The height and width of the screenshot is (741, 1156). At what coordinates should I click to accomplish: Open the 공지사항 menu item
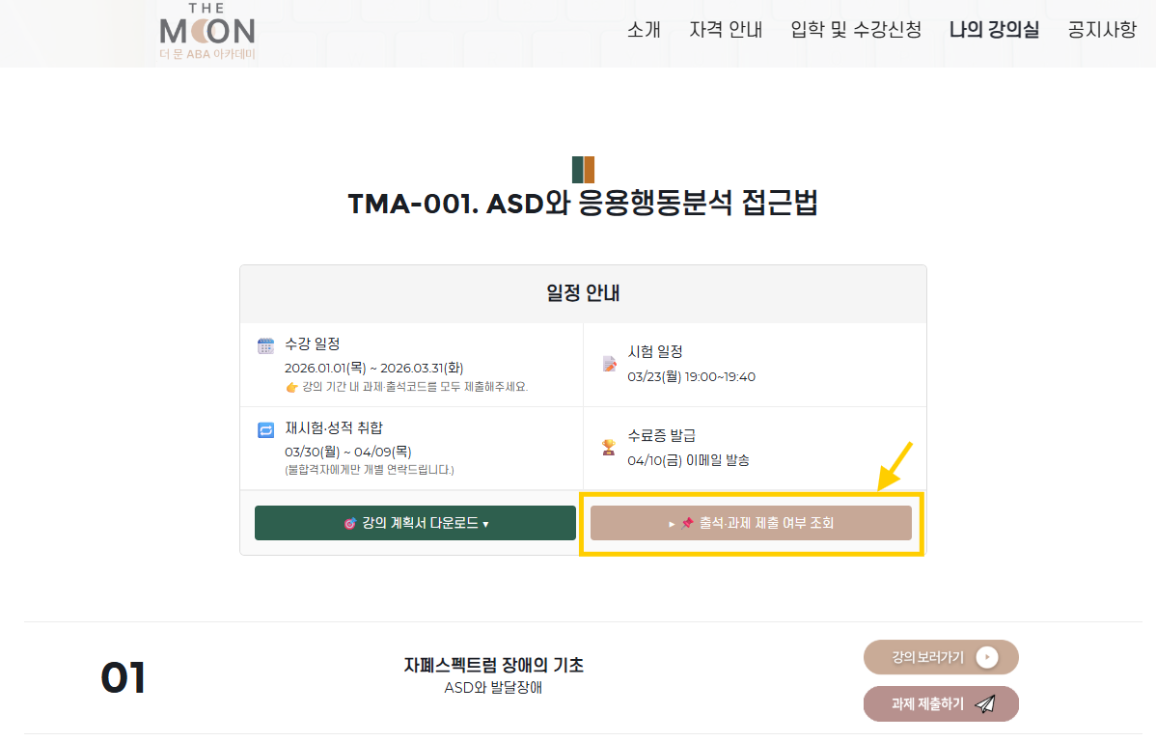[x=1102, y=30]
